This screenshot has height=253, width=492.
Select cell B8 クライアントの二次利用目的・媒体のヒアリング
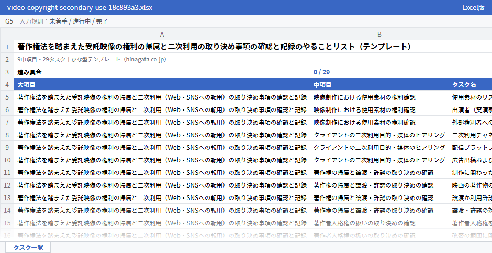[379, 135]
